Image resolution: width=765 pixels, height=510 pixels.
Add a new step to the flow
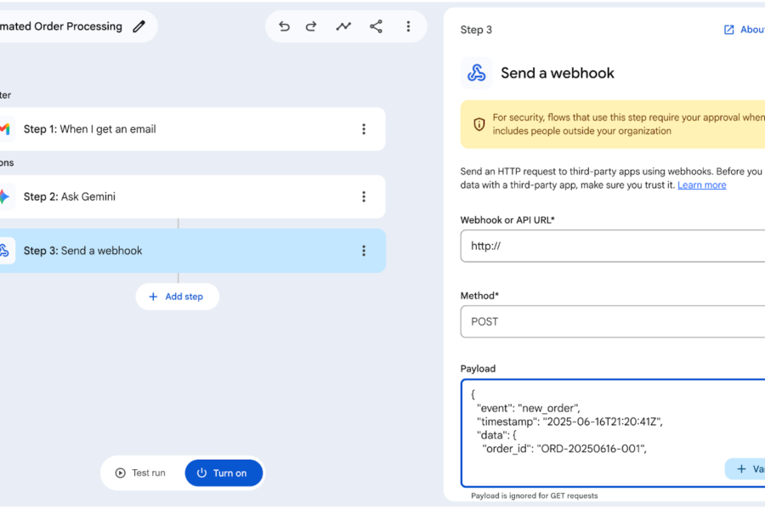(177, 297)
